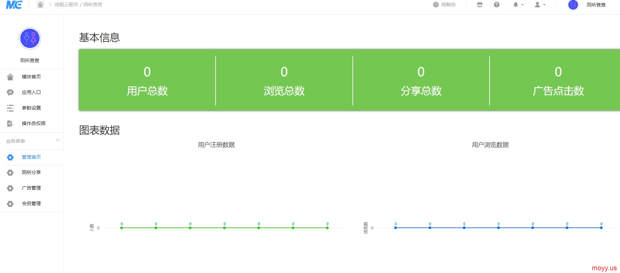The image size is (620, 273).
Task: Select 管理首页 menu item
Action: click(x=32, y=157)
